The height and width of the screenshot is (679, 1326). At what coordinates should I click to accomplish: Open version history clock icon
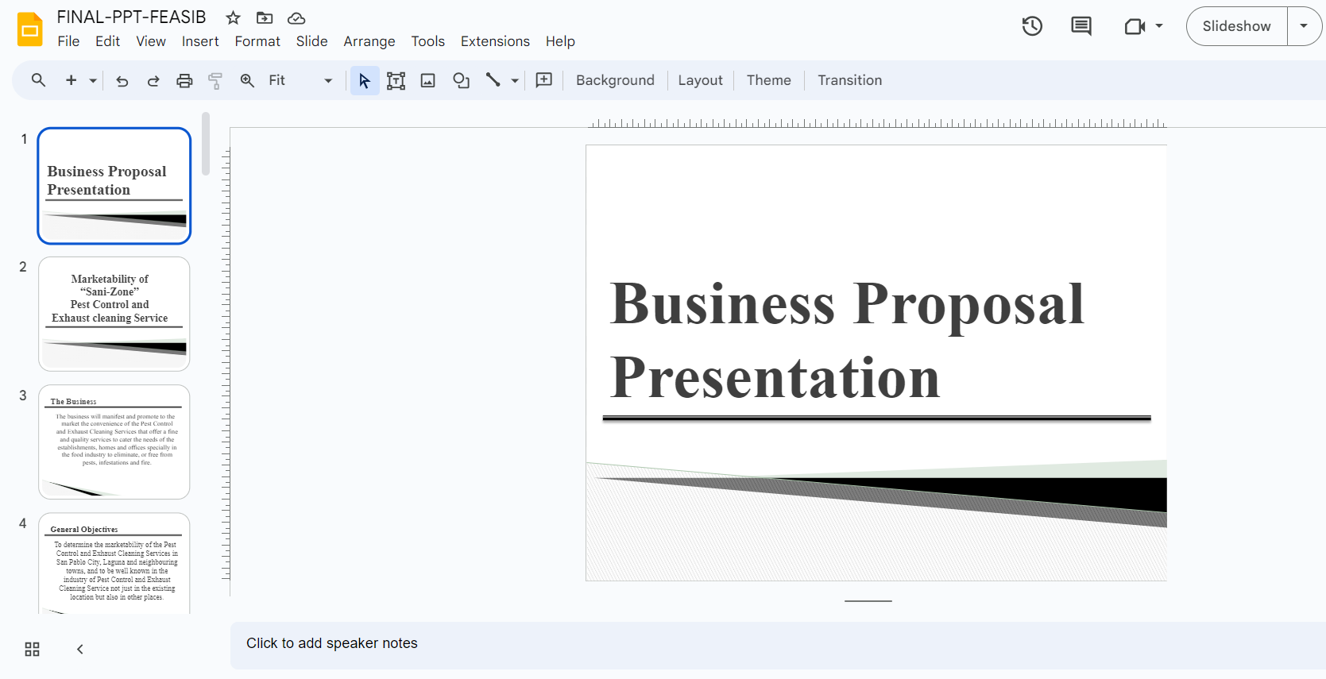click(x=1032, y=26)
